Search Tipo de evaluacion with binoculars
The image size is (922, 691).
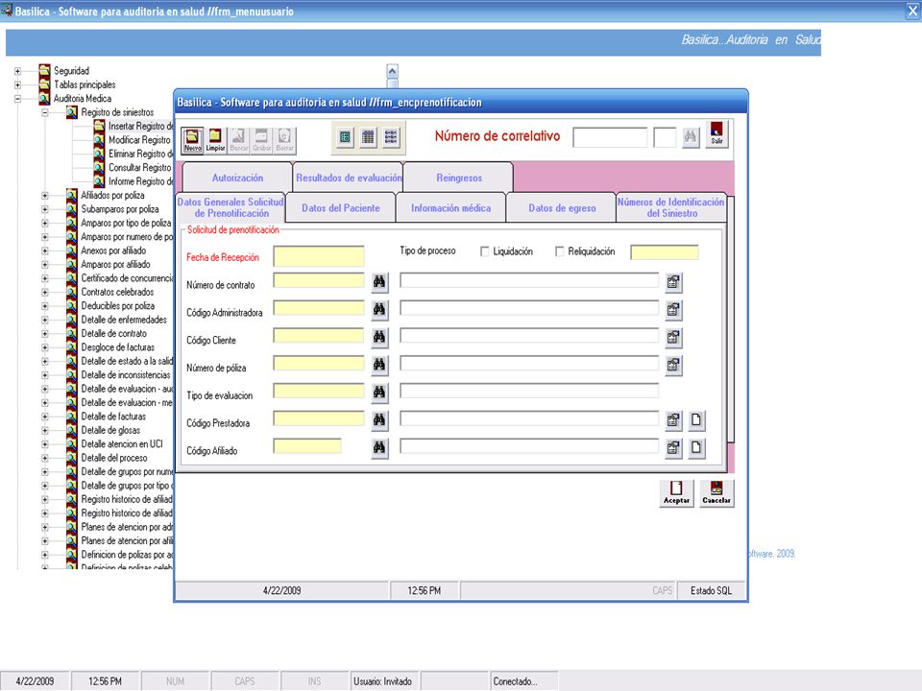pyautogui.click(x=380, y=393)
